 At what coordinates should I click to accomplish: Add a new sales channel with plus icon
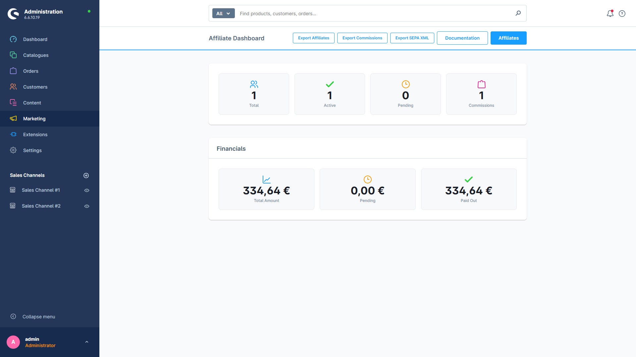(x=86, y=176)
